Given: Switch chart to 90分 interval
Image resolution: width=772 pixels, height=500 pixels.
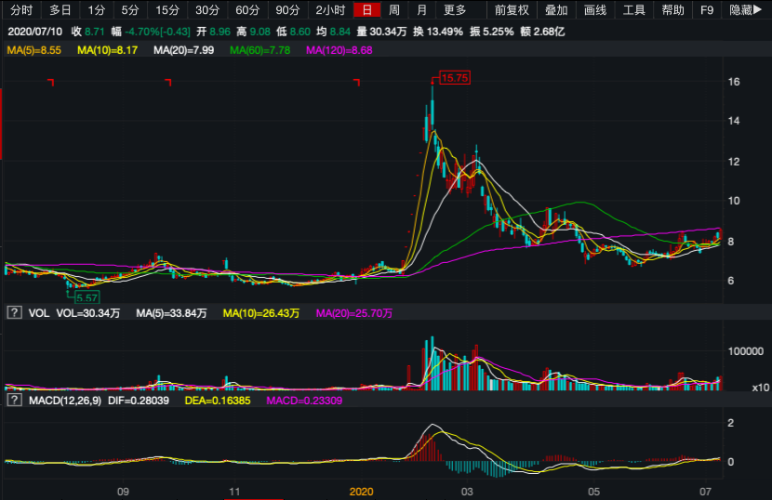Looking at the screenshot, I should click(287, 9).
